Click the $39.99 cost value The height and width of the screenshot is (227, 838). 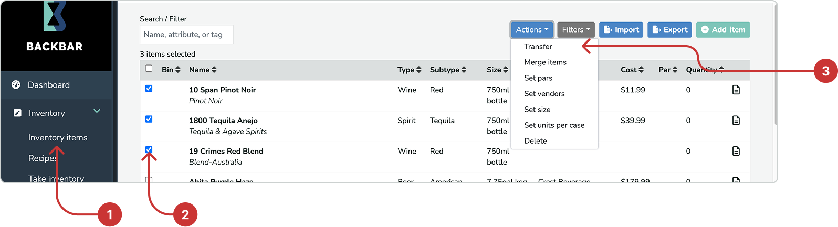pyautogui.click(x=633, y=121)
